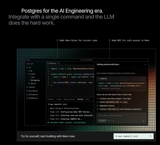Click the neon.ts file header in chat
The height and width of the screenshot is (145, 160).
pyautogui.click(x=121, y=79)
